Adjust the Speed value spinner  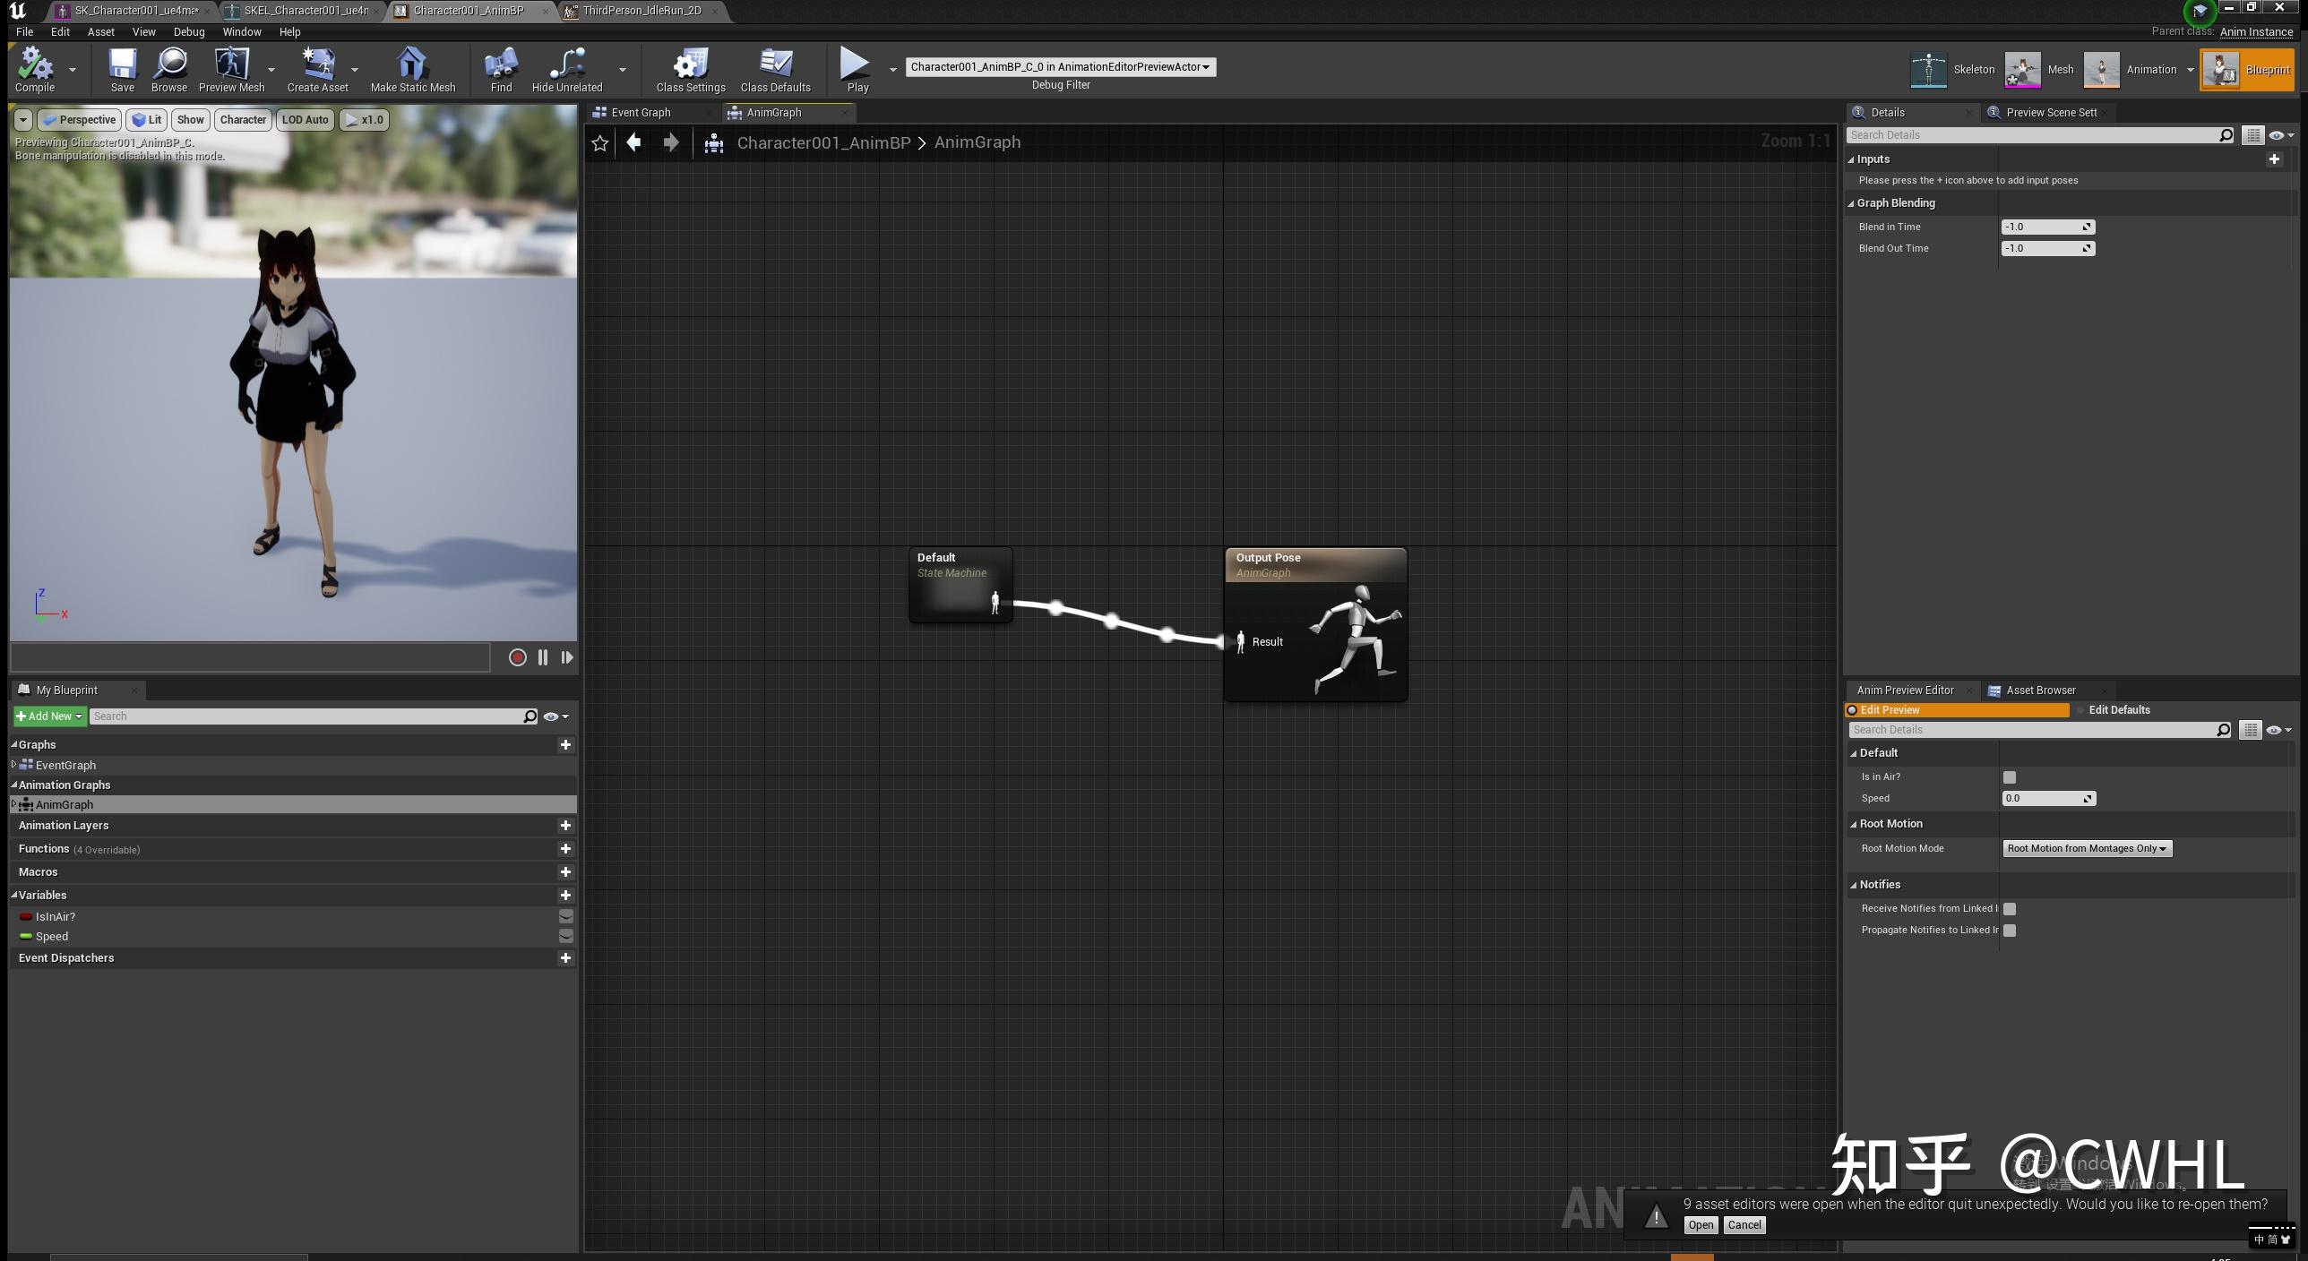(2088, 798)
